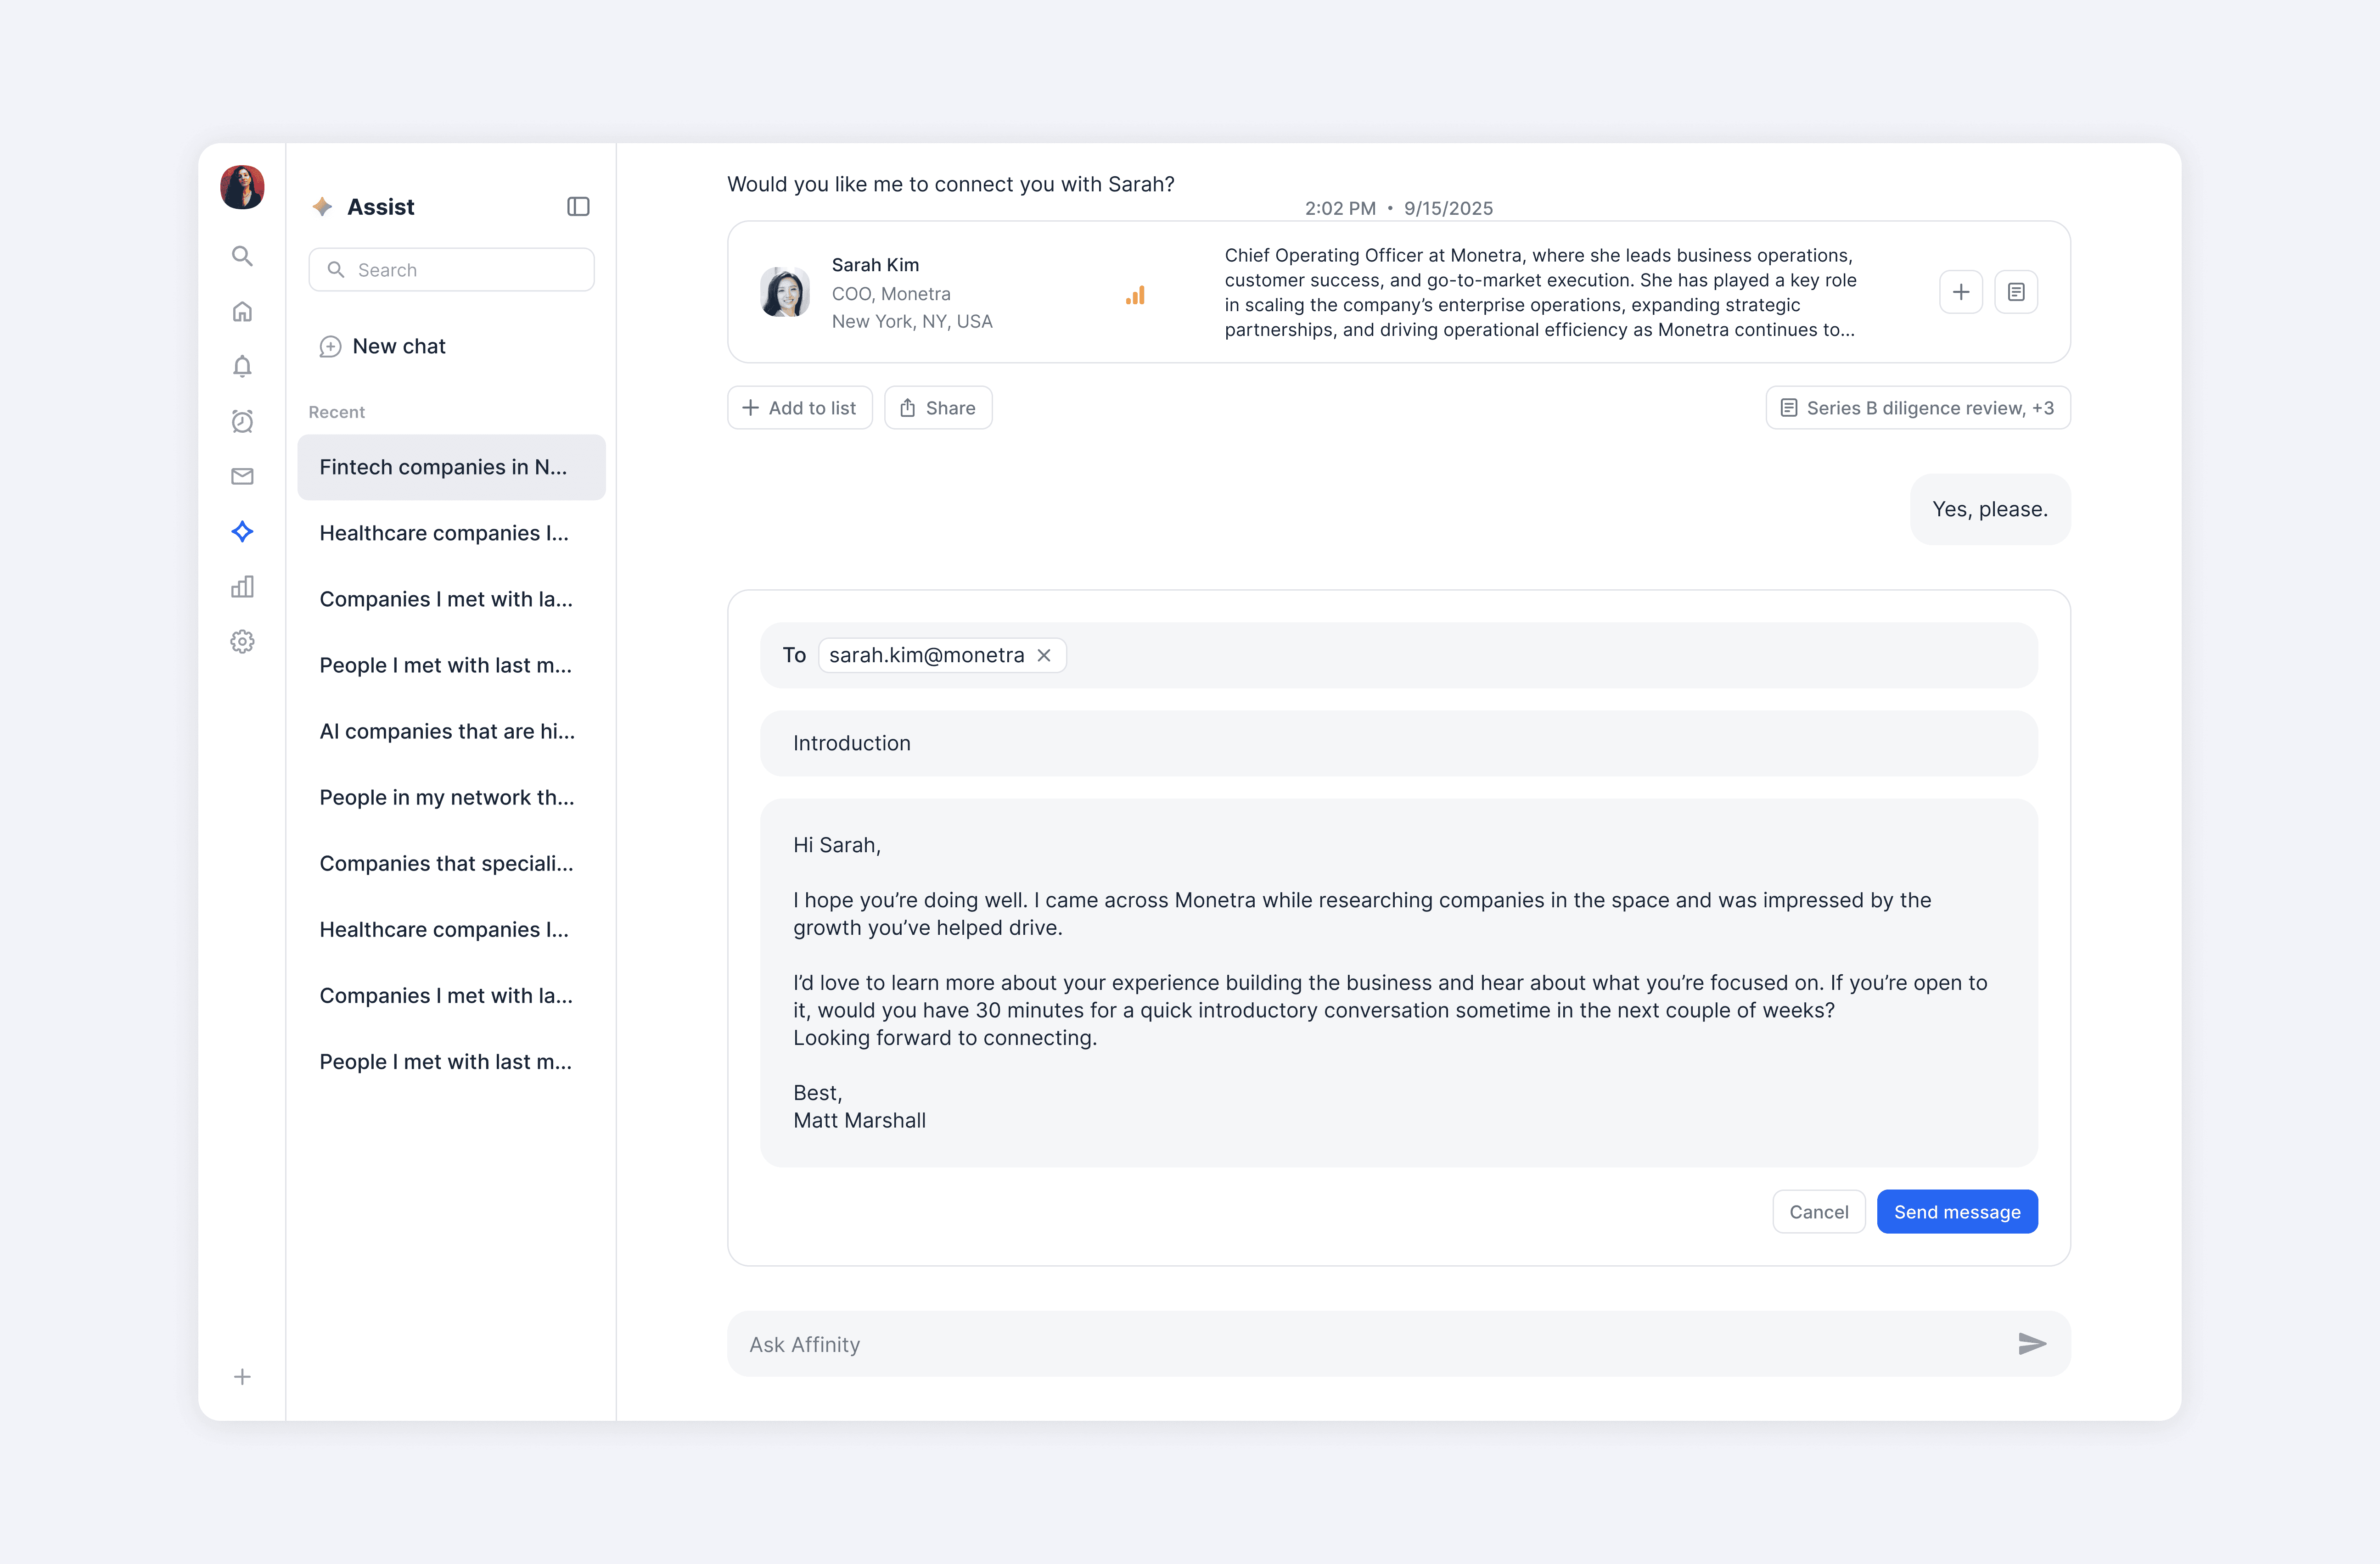Click the 'Yes, please.' message bubble
The height and width of the screenshot is (1564, 2380).
pos(1990,510)
